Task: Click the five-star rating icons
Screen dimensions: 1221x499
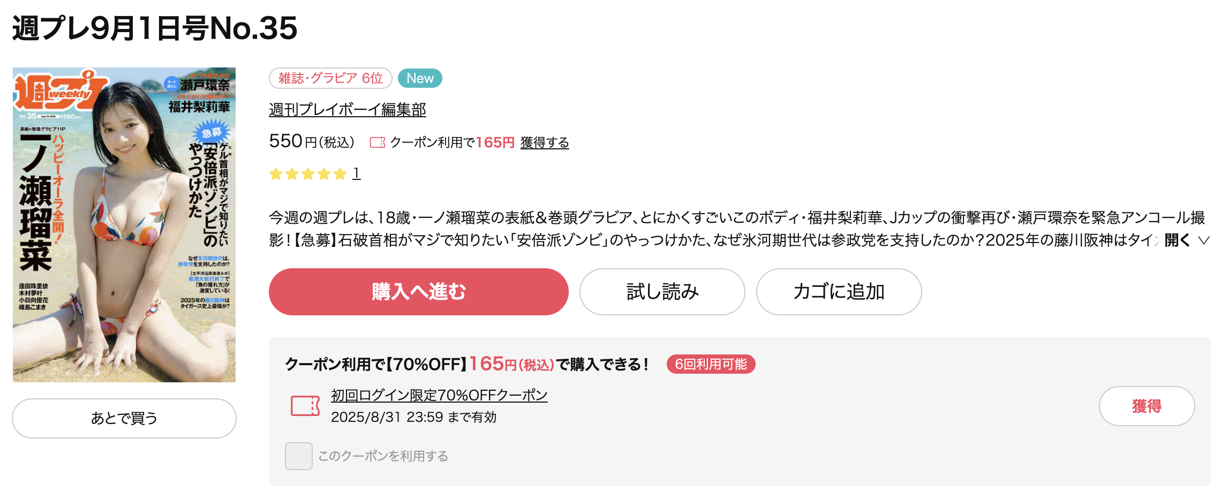Action: 308,173
